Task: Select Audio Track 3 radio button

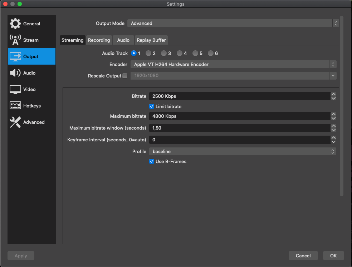Action: 163,53
